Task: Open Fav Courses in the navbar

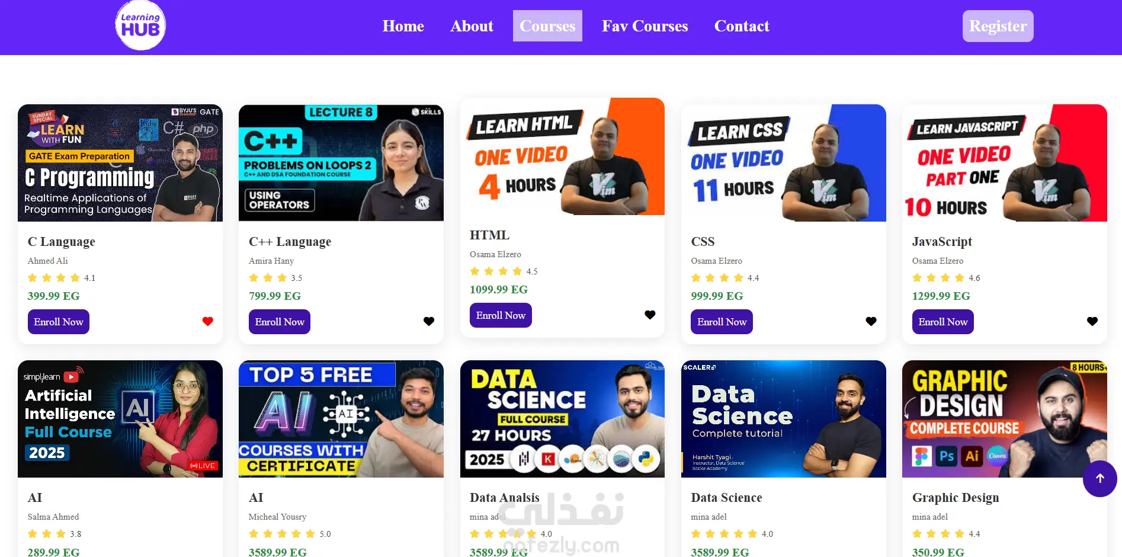Action: click(x=645, y=26)
